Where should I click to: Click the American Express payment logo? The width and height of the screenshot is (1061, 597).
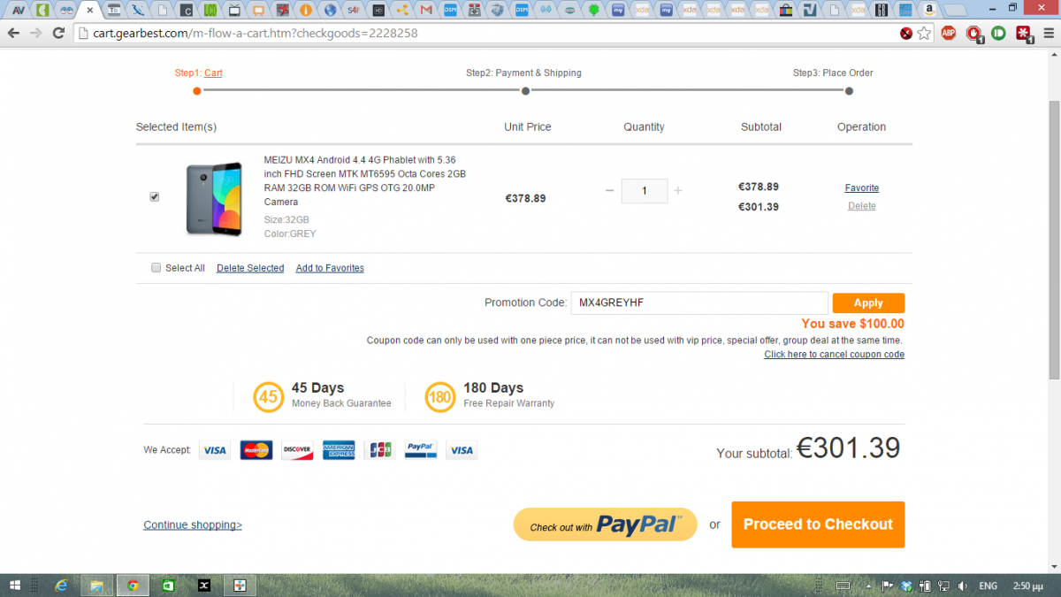click(339, 450)
